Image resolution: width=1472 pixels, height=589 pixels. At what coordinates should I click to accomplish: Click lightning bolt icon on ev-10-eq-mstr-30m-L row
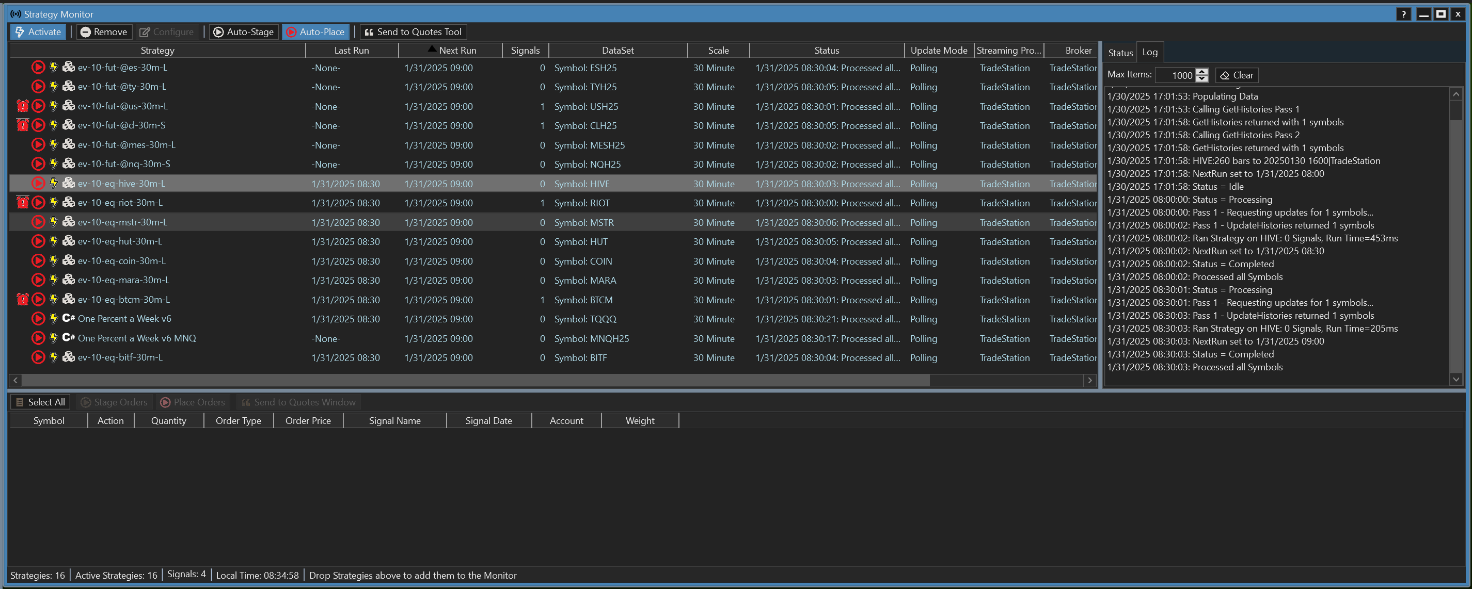54,222
